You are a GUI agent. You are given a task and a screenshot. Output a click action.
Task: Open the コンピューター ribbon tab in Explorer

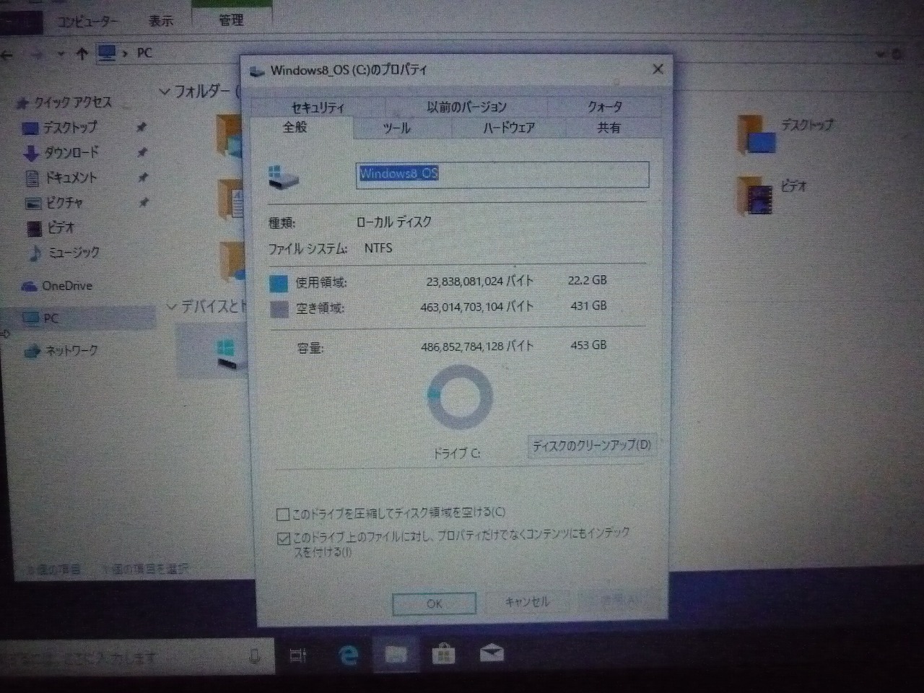pos(88,22)
